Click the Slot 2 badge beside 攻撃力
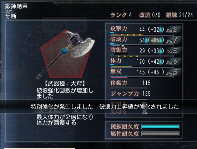Viewport: 197px width, 149px height. [172, 30]
